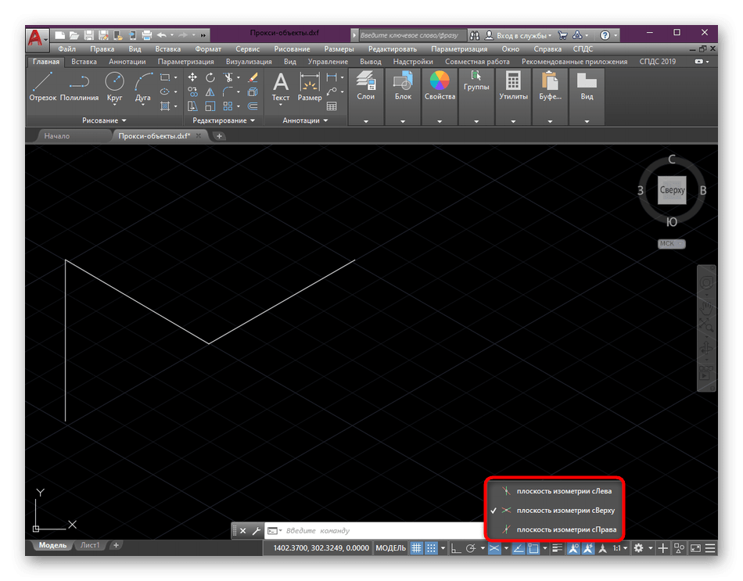
Task: Toggle object snap tracking in status bar
Action: click(x=518, y=548)
